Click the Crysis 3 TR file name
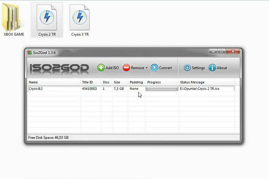 tap(80, 35)
